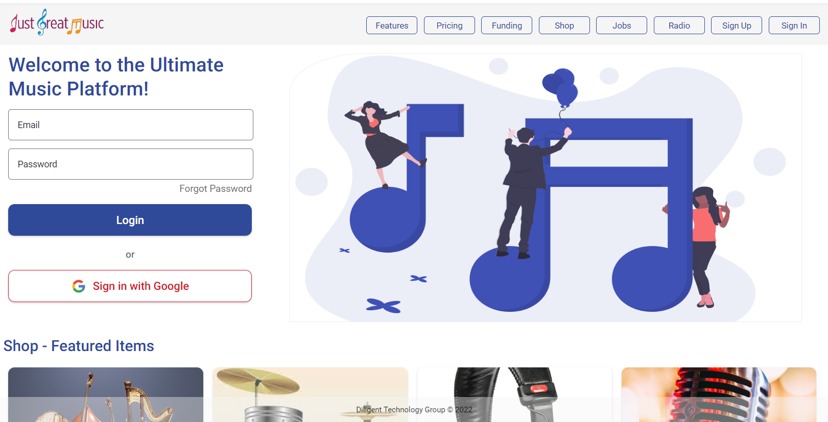Click the music notes hero illustration

pos(546,187)
